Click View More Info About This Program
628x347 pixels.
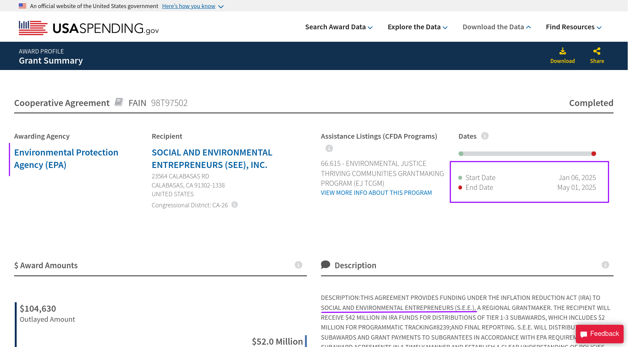(x=376, y=193)
